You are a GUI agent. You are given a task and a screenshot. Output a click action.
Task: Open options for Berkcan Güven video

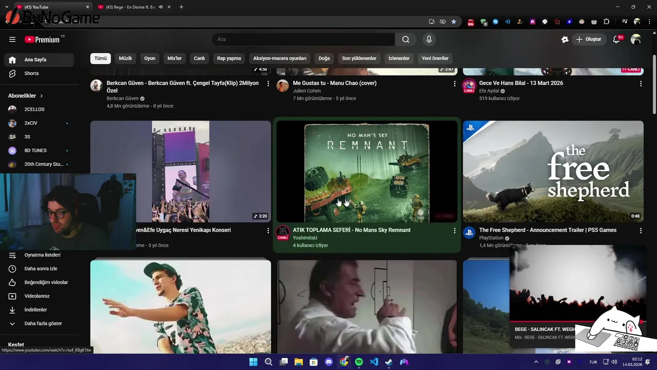[x=268, y=83]
